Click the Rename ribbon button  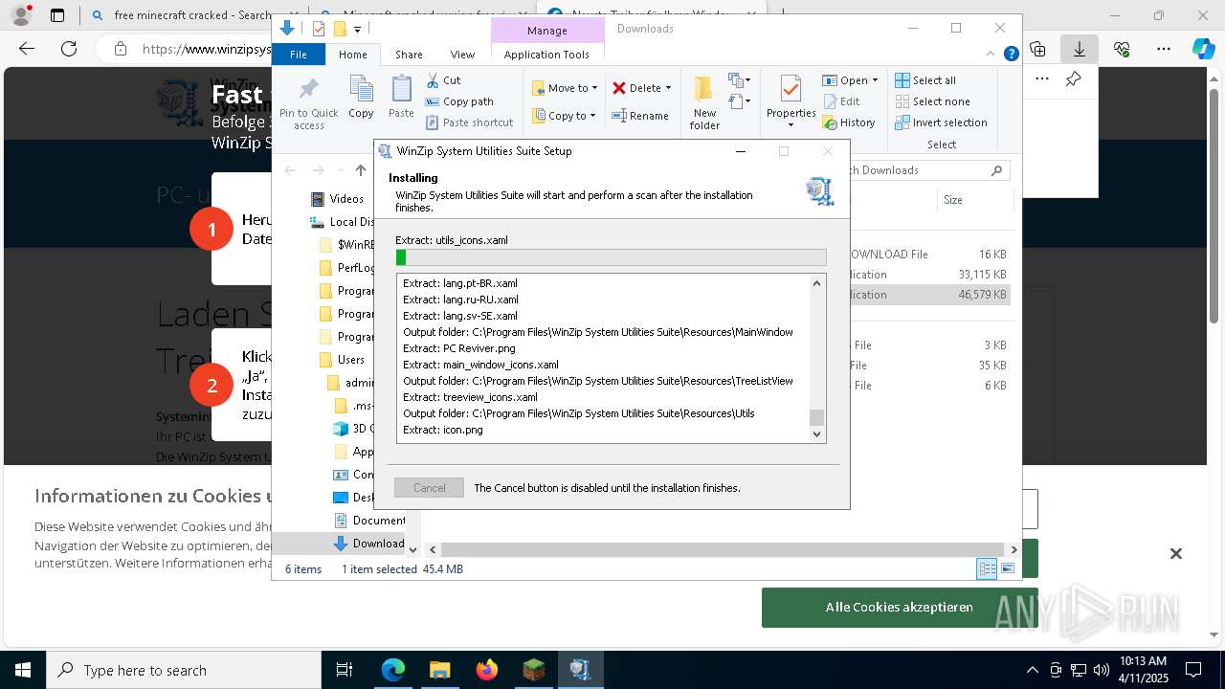[x=640, y=116]
